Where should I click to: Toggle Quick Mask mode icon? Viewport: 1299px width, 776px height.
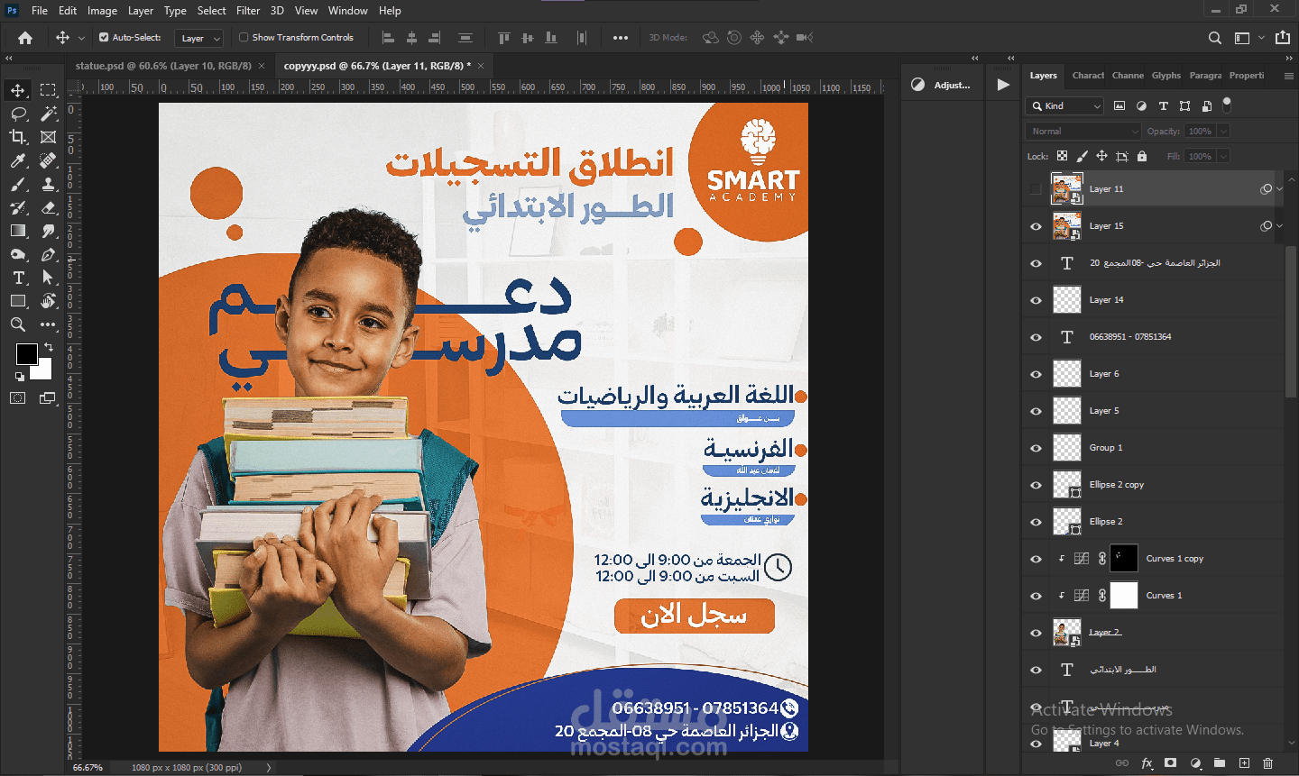click(x=18, y=397)
